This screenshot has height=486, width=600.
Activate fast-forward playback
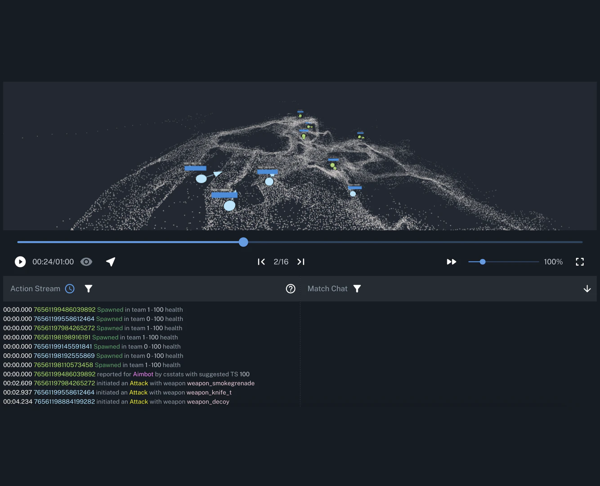click(x=452, y=261)
